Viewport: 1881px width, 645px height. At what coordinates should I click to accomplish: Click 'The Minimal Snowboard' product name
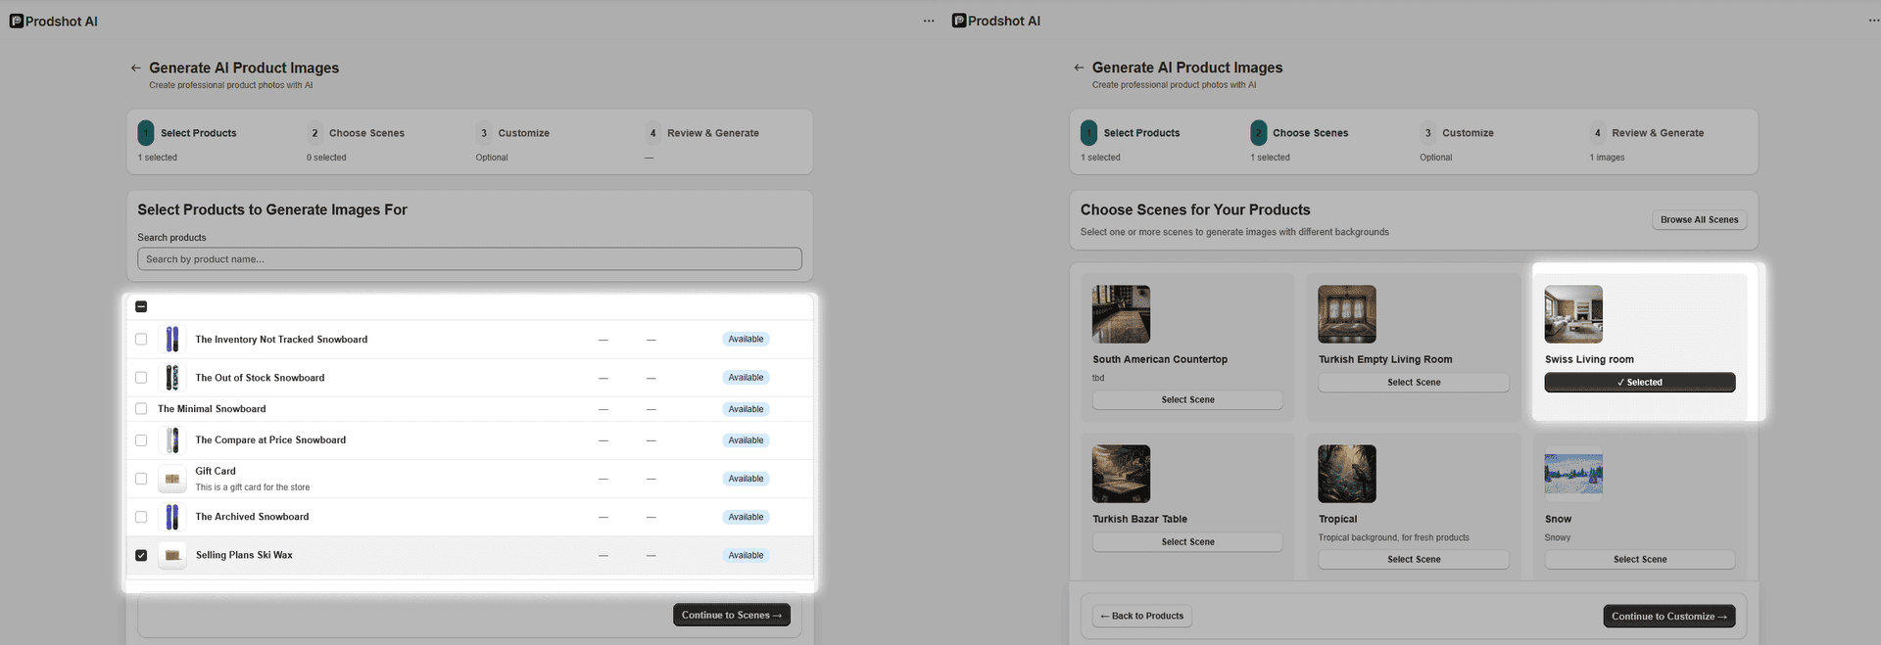pos(212,409)
